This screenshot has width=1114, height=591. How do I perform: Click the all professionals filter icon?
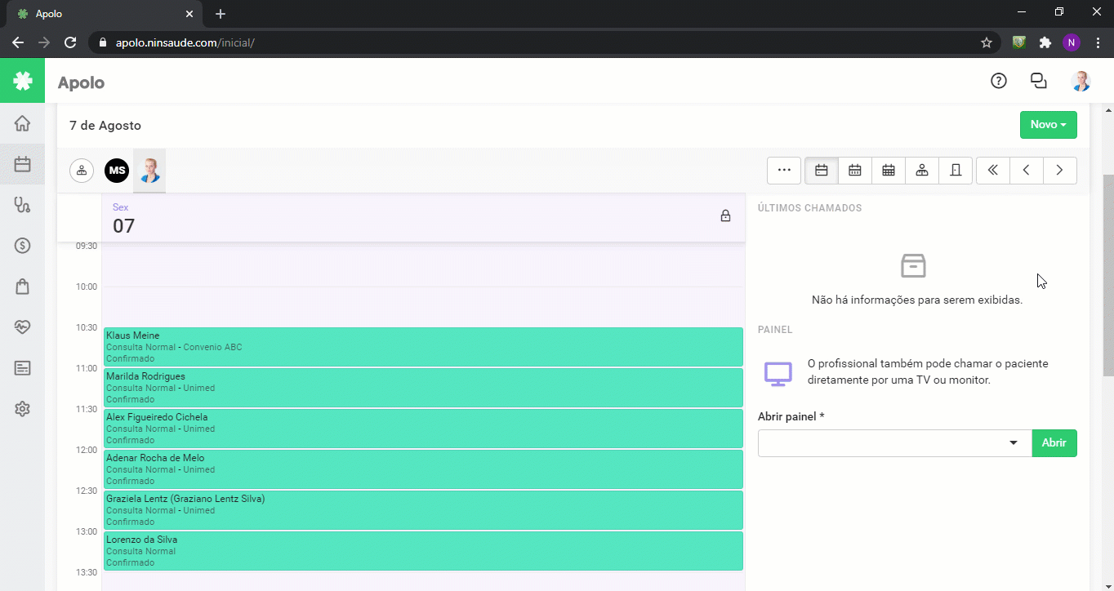tap(82, 171)
